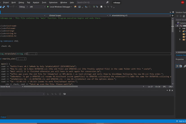Open the Output source dropdown
Screen dimensions: 186x124
(22, 94)
